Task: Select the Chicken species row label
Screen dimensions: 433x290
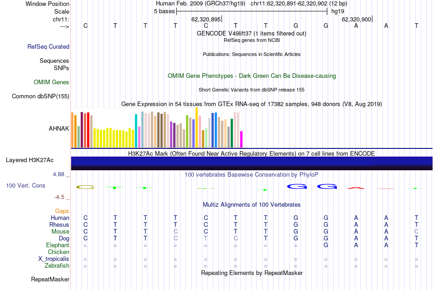Action: [58, 252]
